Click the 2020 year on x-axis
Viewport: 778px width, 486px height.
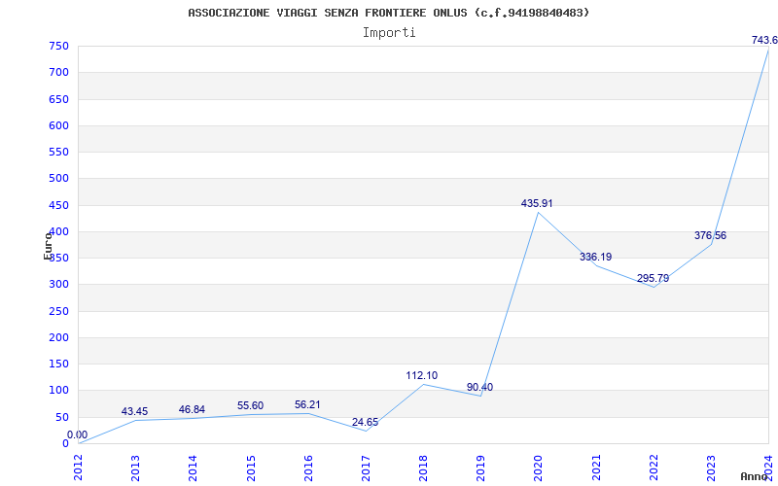(538, 467)
